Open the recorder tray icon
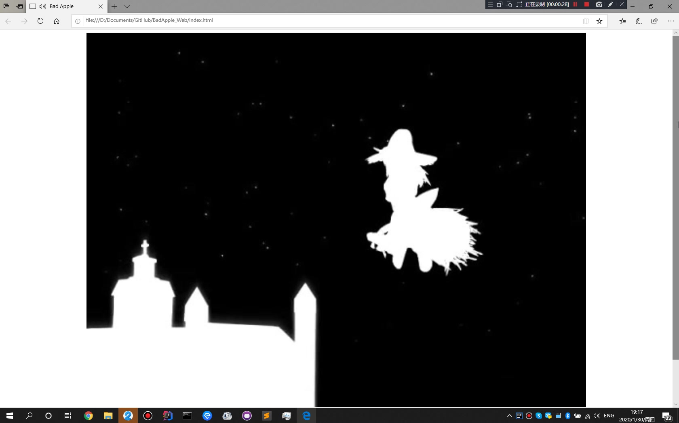Image resolution: width=679 pixels, height=423 pixels. 529,416
